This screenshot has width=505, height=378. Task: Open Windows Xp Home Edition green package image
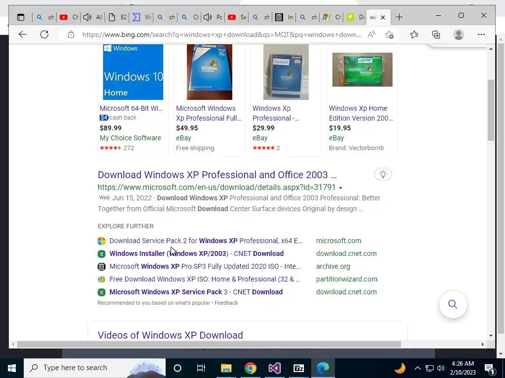click(x=362, y=69)
